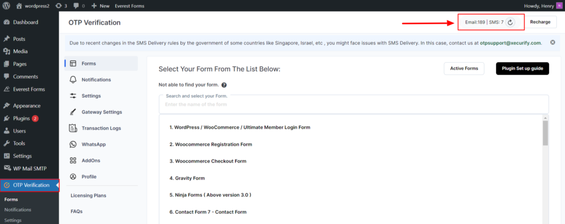Dismiss the SMS delivery notice

click(553, 42)
